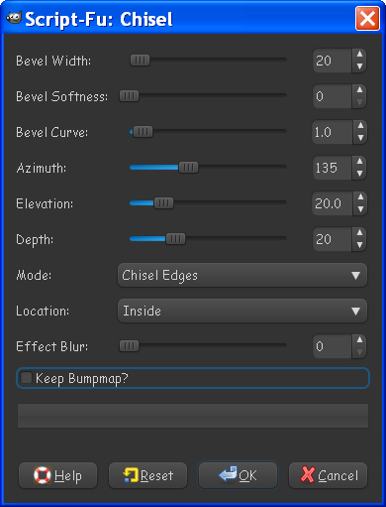Click the Help button
386x507 pixels.
click(x=58, y=475)
